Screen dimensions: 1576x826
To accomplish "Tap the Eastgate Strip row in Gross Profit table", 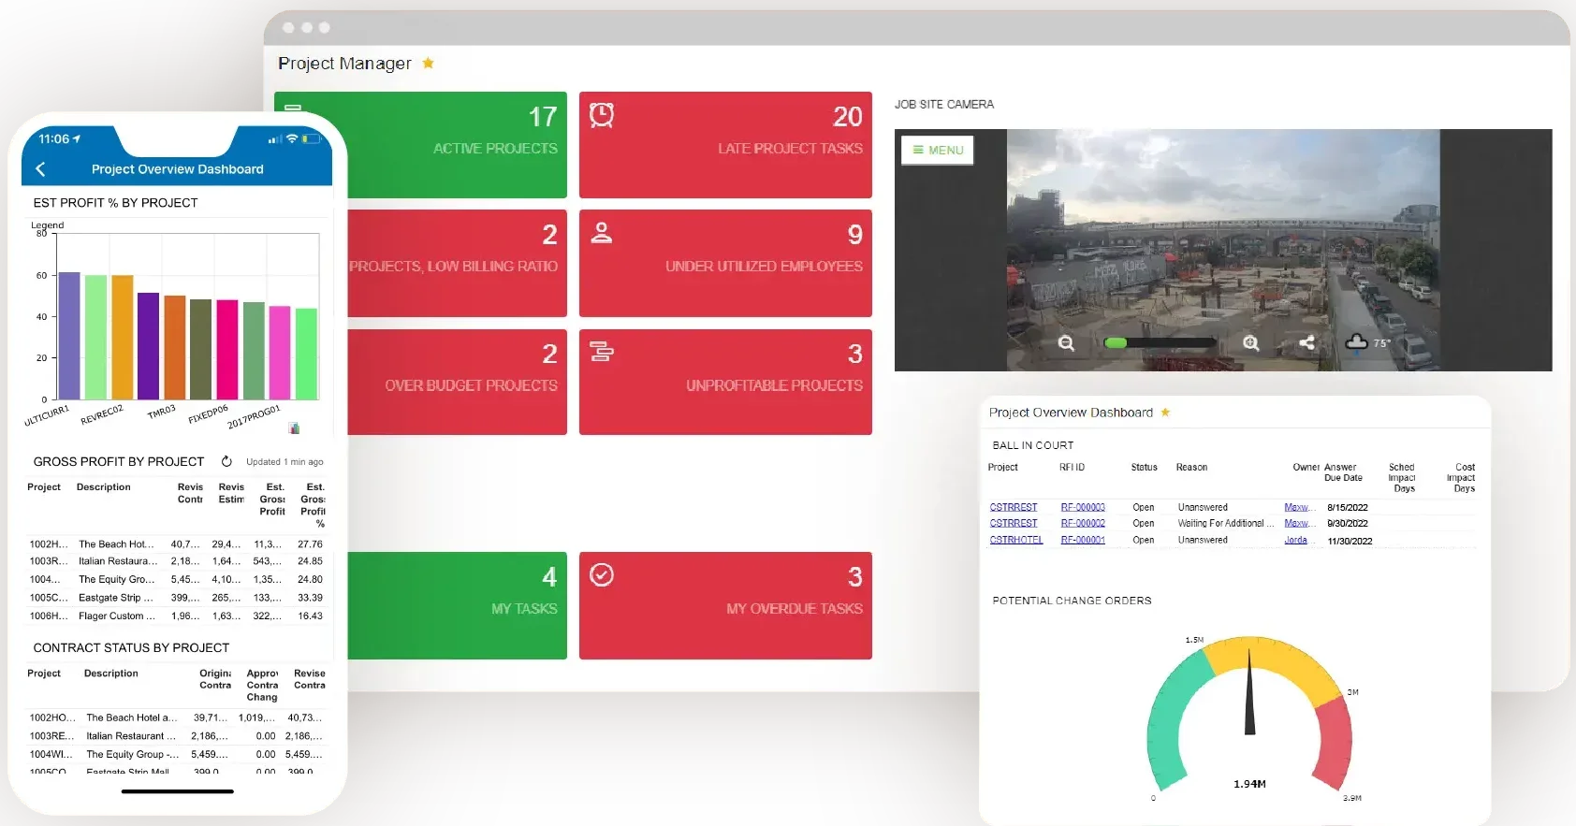I will click(176, 598).
